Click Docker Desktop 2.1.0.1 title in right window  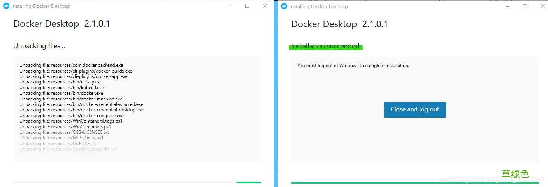click(339, 24)
